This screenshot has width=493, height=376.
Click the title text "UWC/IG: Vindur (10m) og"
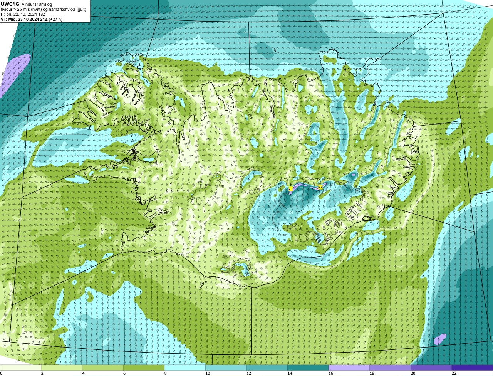(26, 4)
